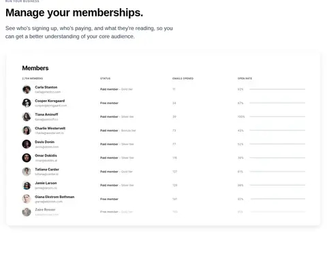Click Cooper Korsgaard's email address
The height and width of the screenshot is (254, 327).
point(51,106)
